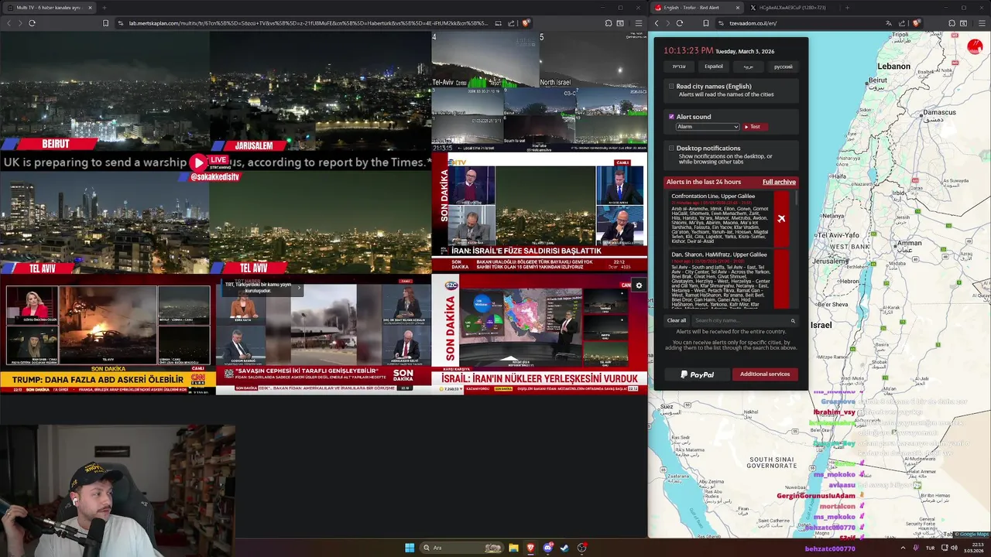Screen dimensions: 991x557
Task: Open Brave browser from taskbar
Action: 530,548
